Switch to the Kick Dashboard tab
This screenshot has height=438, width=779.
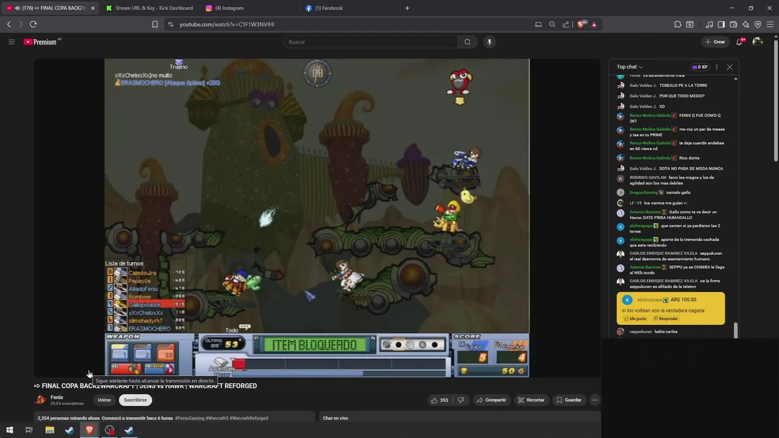click(149, 8)
